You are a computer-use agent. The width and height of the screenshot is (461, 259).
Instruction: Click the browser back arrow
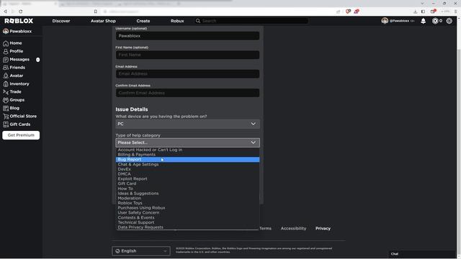[x=5, y=12]
